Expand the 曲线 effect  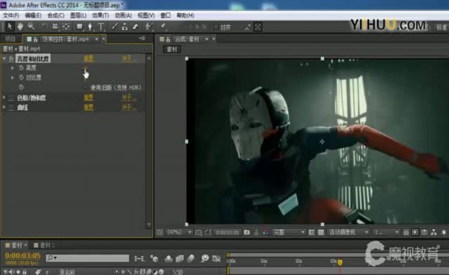tap(4, 107)
